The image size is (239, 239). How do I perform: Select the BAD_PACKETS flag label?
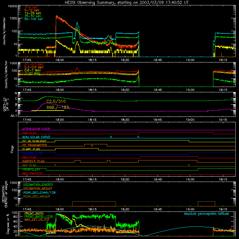pyautogui.click(x=33, y=173)
